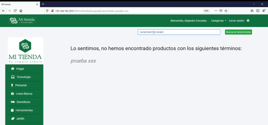Click the house icon next to Hogar
The width and height of the screenshot is (268, 125).
13,69
